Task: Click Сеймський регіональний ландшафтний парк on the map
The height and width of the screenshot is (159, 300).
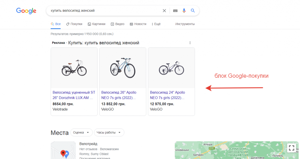Action: (238, 153)
